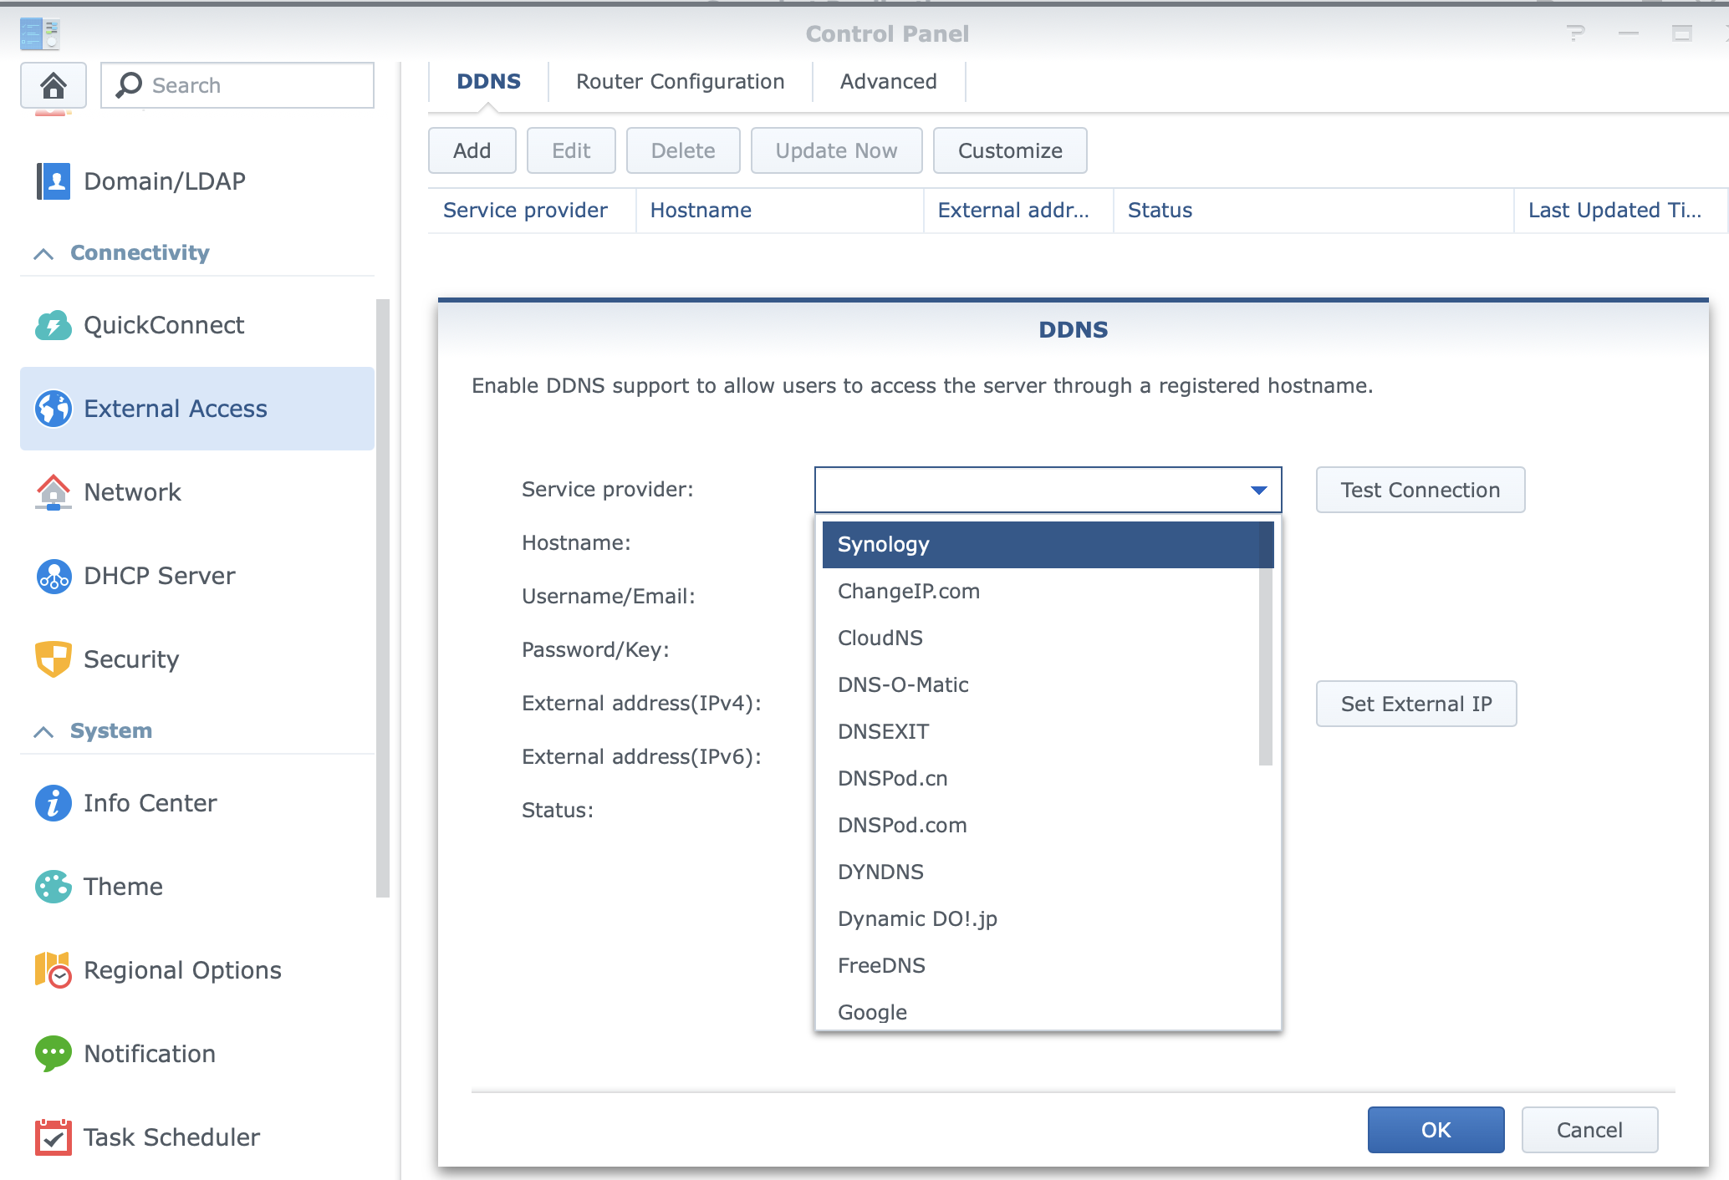Switch to the DDNS tab
The height and width of the screenshot is (1180, 1729).
[x=488, y=82]
